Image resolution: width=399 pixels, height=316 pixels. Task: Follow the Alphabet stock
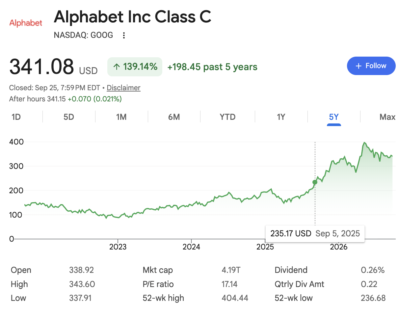(371, 66)
